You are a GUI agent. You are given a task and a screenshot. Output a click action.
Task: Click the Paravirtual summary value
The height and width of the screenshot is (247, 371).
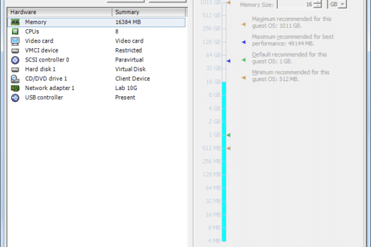click(x=129, y=60)
